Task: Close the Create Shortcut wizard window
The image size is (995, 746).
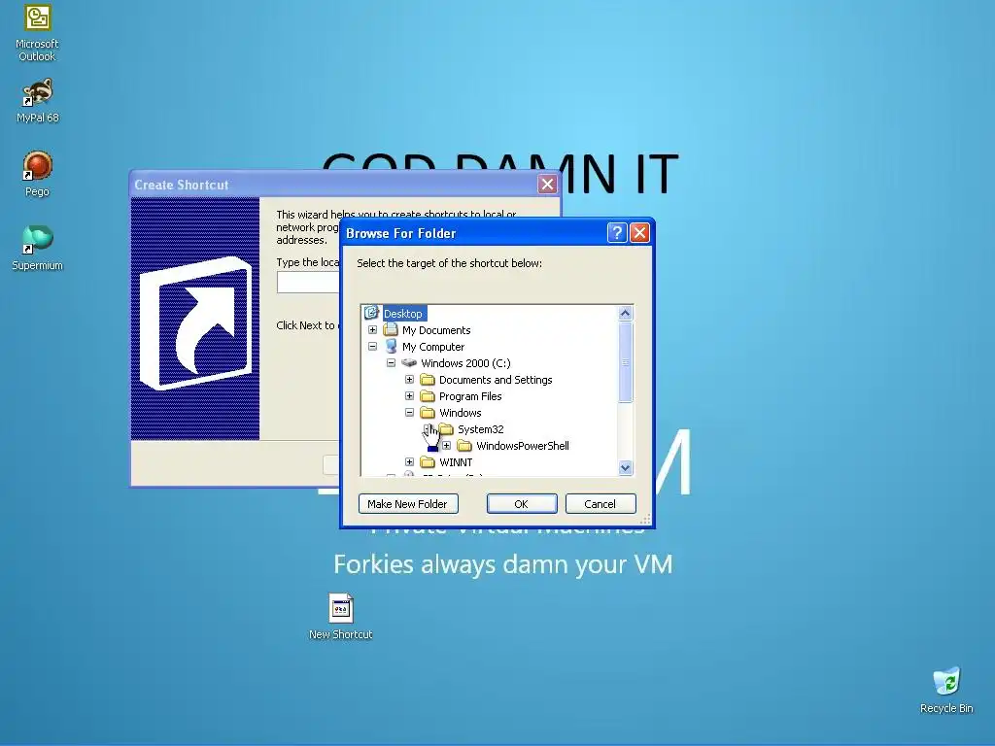Action: (x=547, y=184)
